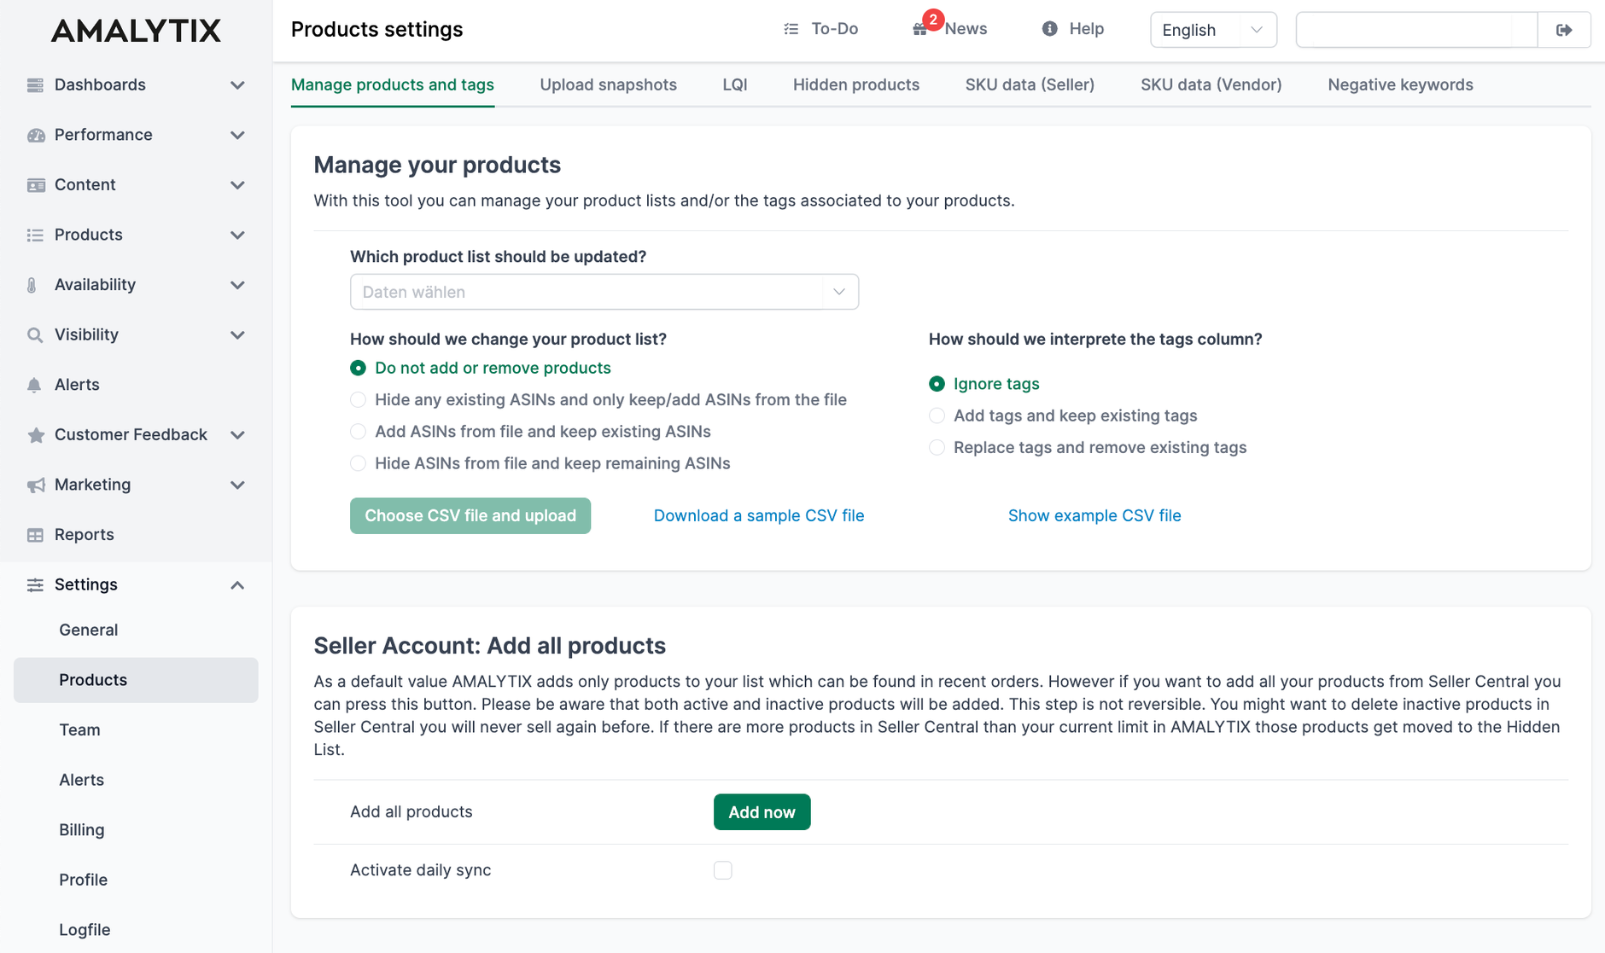Screen dimensions: 1605x953
Task: Select 'Add ASINs from file and keep existing'
Action: click(358, 432)
